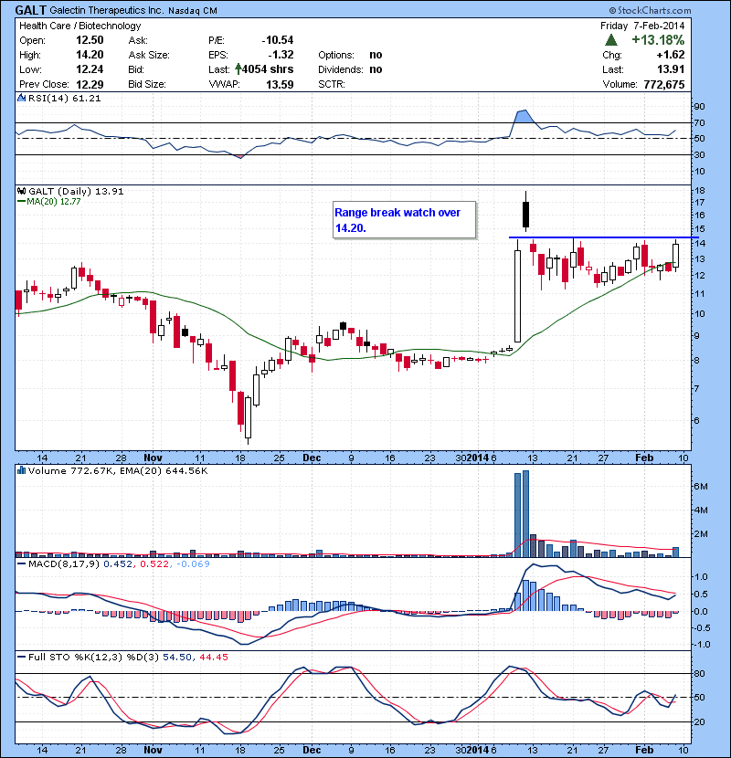Click the P/E value -10.54
The width and height of the screenshot is (731, 758).
[x=278, y=40]
